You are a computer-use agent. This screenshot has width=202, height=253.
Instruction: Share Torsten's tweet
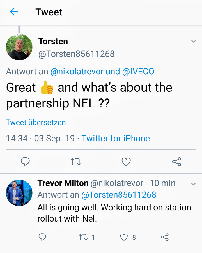click(x=176, y=162)
